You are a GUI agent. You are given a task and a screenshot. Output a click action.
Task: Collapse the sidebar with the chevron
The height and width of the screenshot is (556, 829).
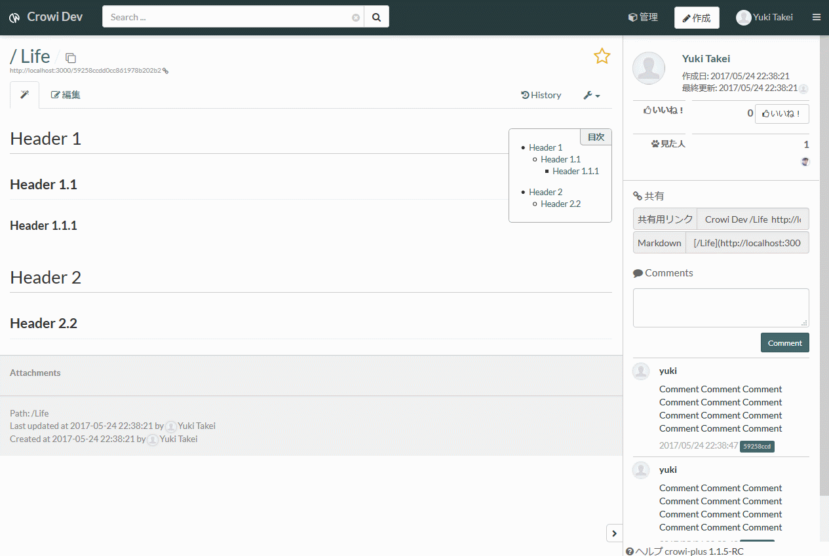coord(614,534)
